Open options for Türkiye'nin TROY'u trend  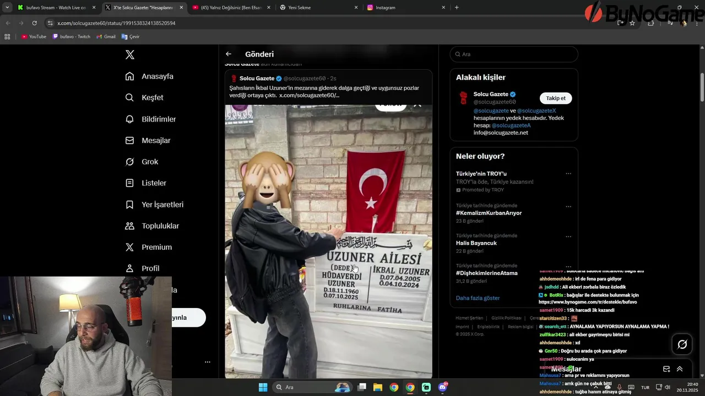tap(568, 174)
